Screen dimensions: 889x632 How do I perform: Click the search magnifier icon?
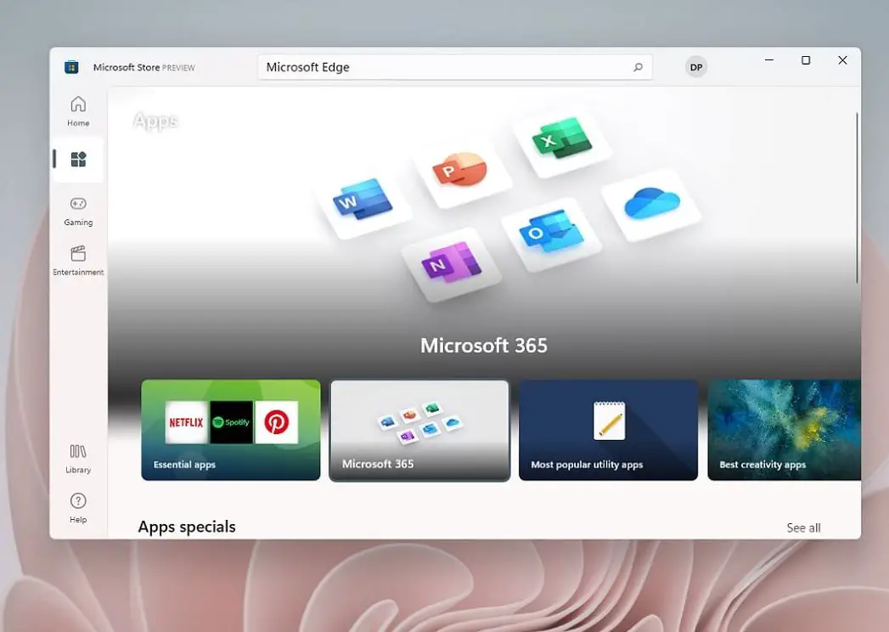coord(638,67)
